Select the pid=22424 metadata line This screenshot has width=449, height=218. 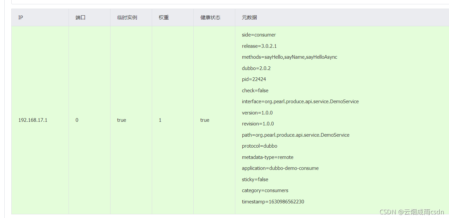(254, 79)
